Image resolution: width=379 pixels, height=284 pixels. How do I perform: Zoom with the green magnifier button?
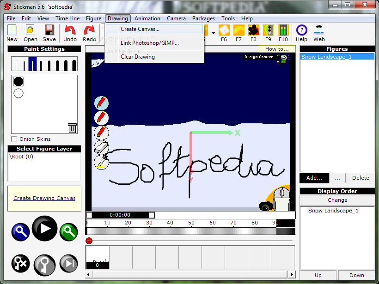(69, 232)
